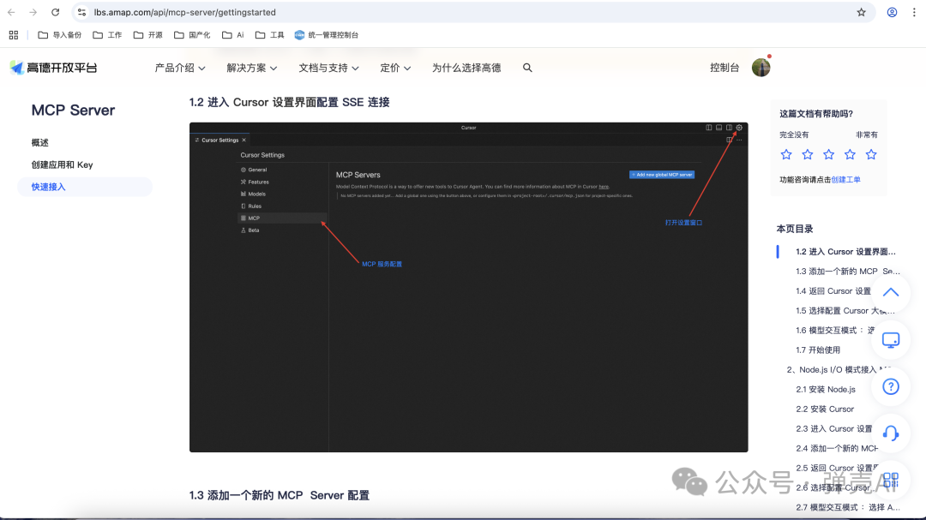
Task: Click the floating monitor icon button
Action: point(891,340)
